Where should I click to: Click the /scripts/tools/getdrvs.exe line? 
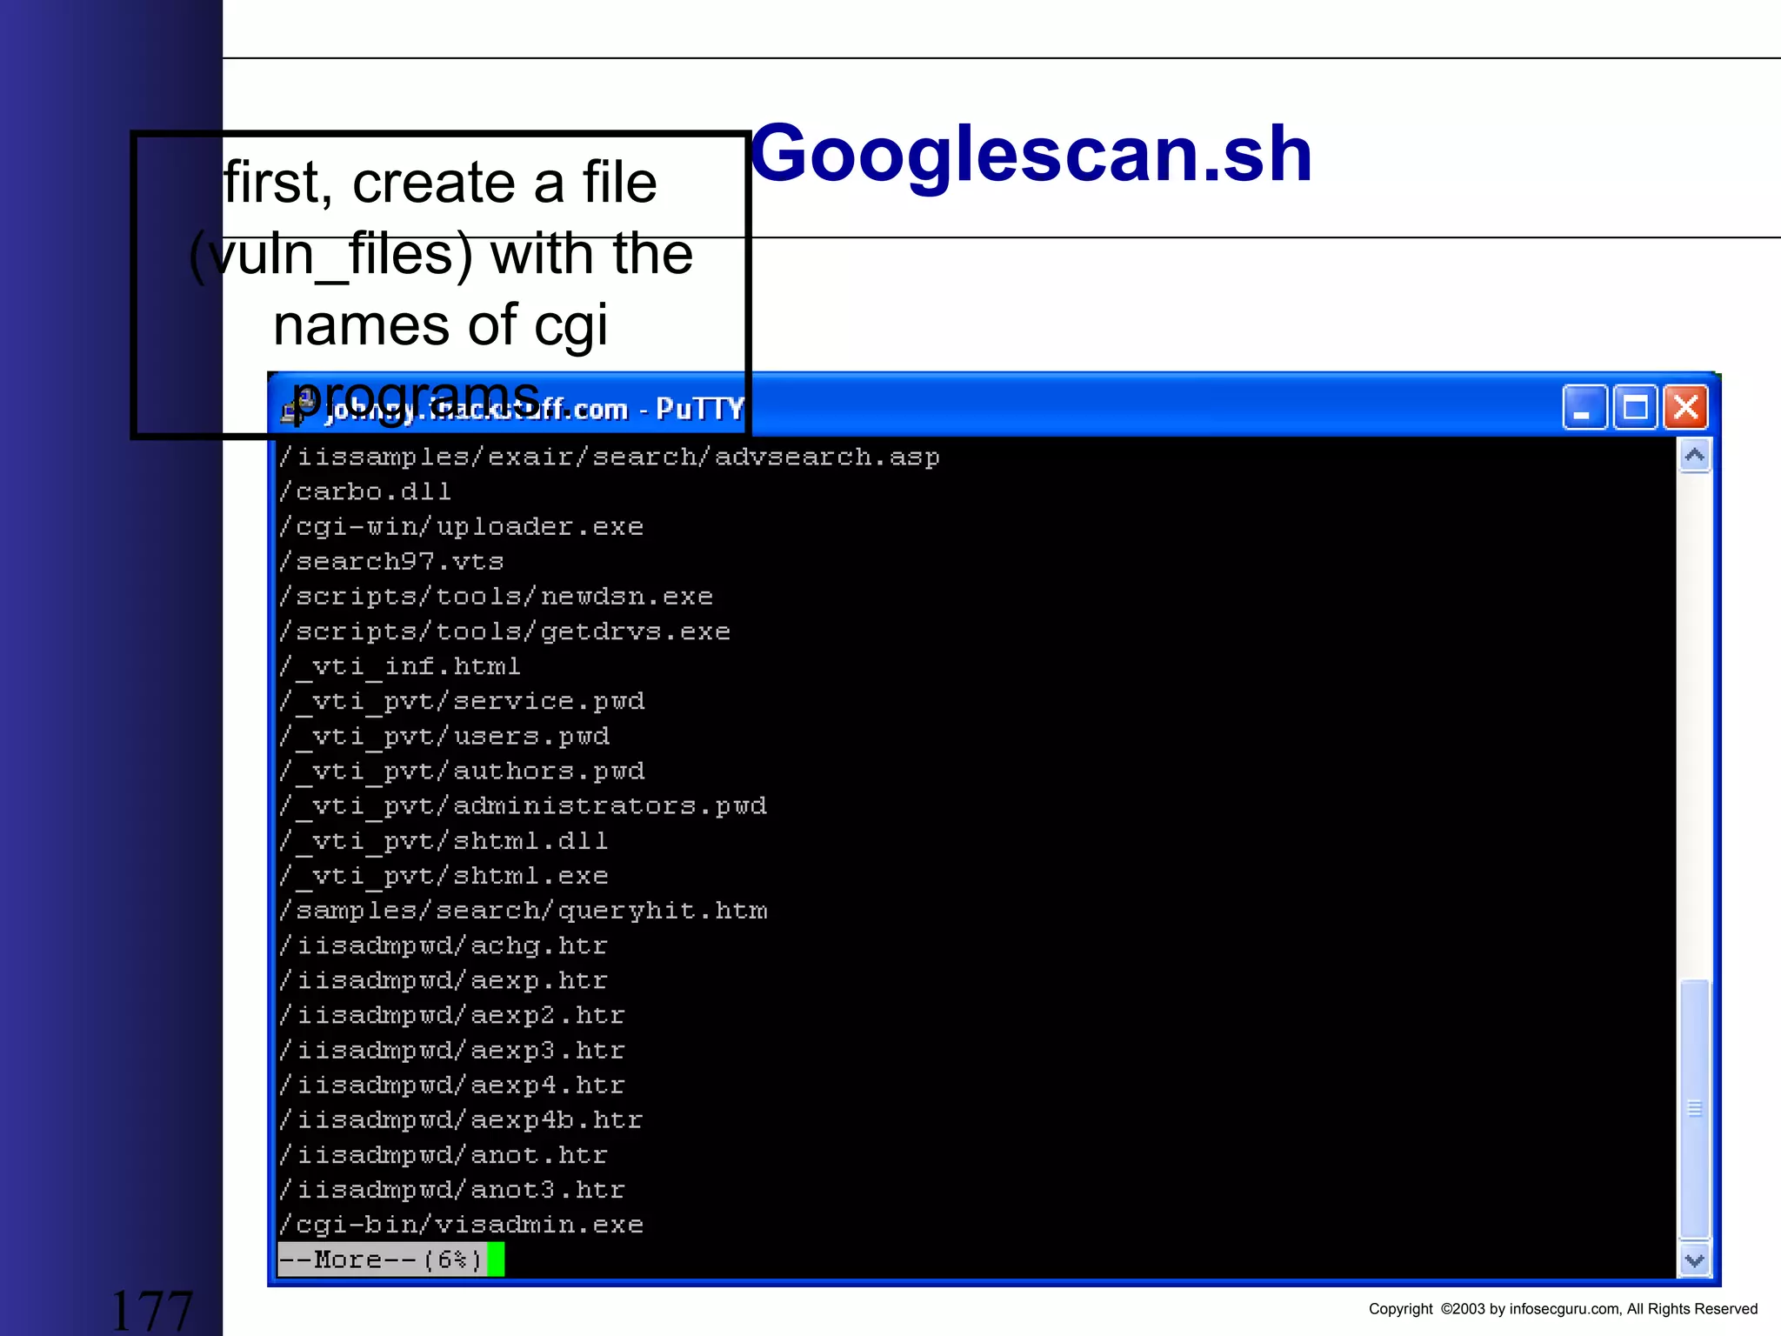(x=504, y=631)
